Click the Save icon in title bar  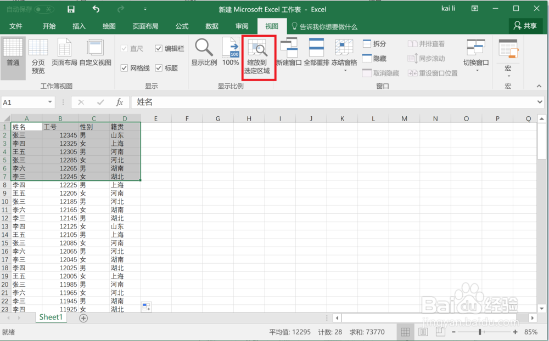[x=71, y=9]
